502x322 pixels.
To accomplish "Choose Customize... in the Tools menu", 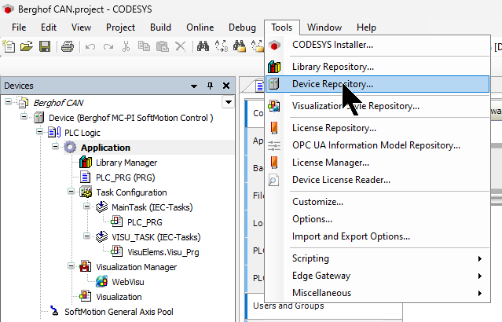I will tap(377, 202).
